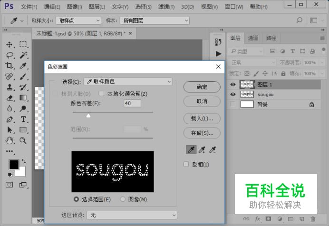Open the layer filter 类型 dropdown
The image size is (329, 226).
[x=246, y=51]
